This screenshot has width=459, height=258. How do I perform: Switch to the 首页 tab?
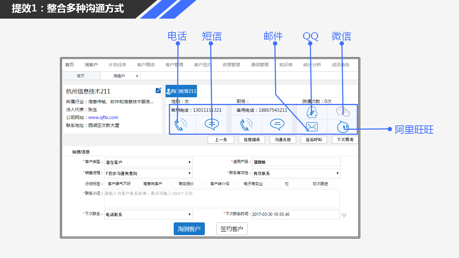click(81, 76)
